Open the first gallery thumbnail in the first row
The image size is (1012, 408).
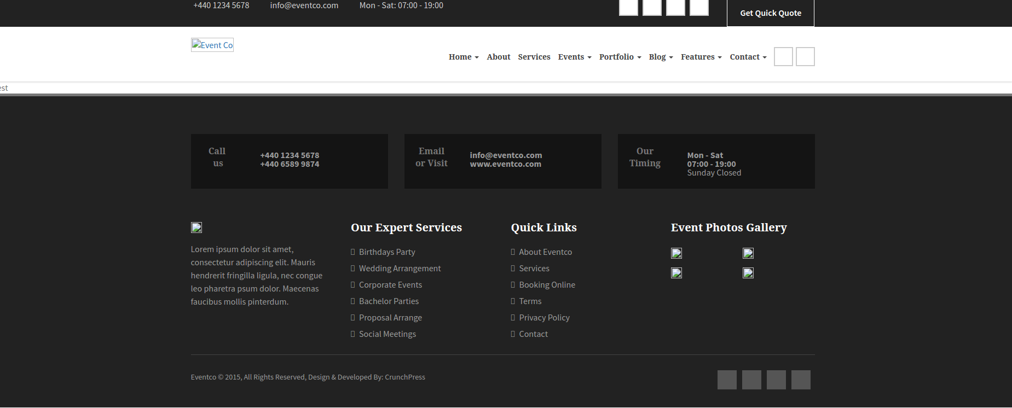[676, 253]
